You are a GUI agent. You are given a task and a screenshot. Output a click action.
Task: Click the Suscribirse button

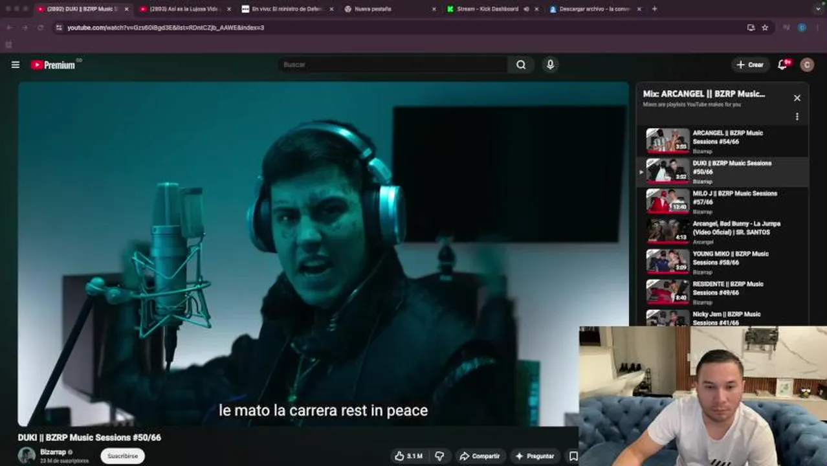[122, 456]
